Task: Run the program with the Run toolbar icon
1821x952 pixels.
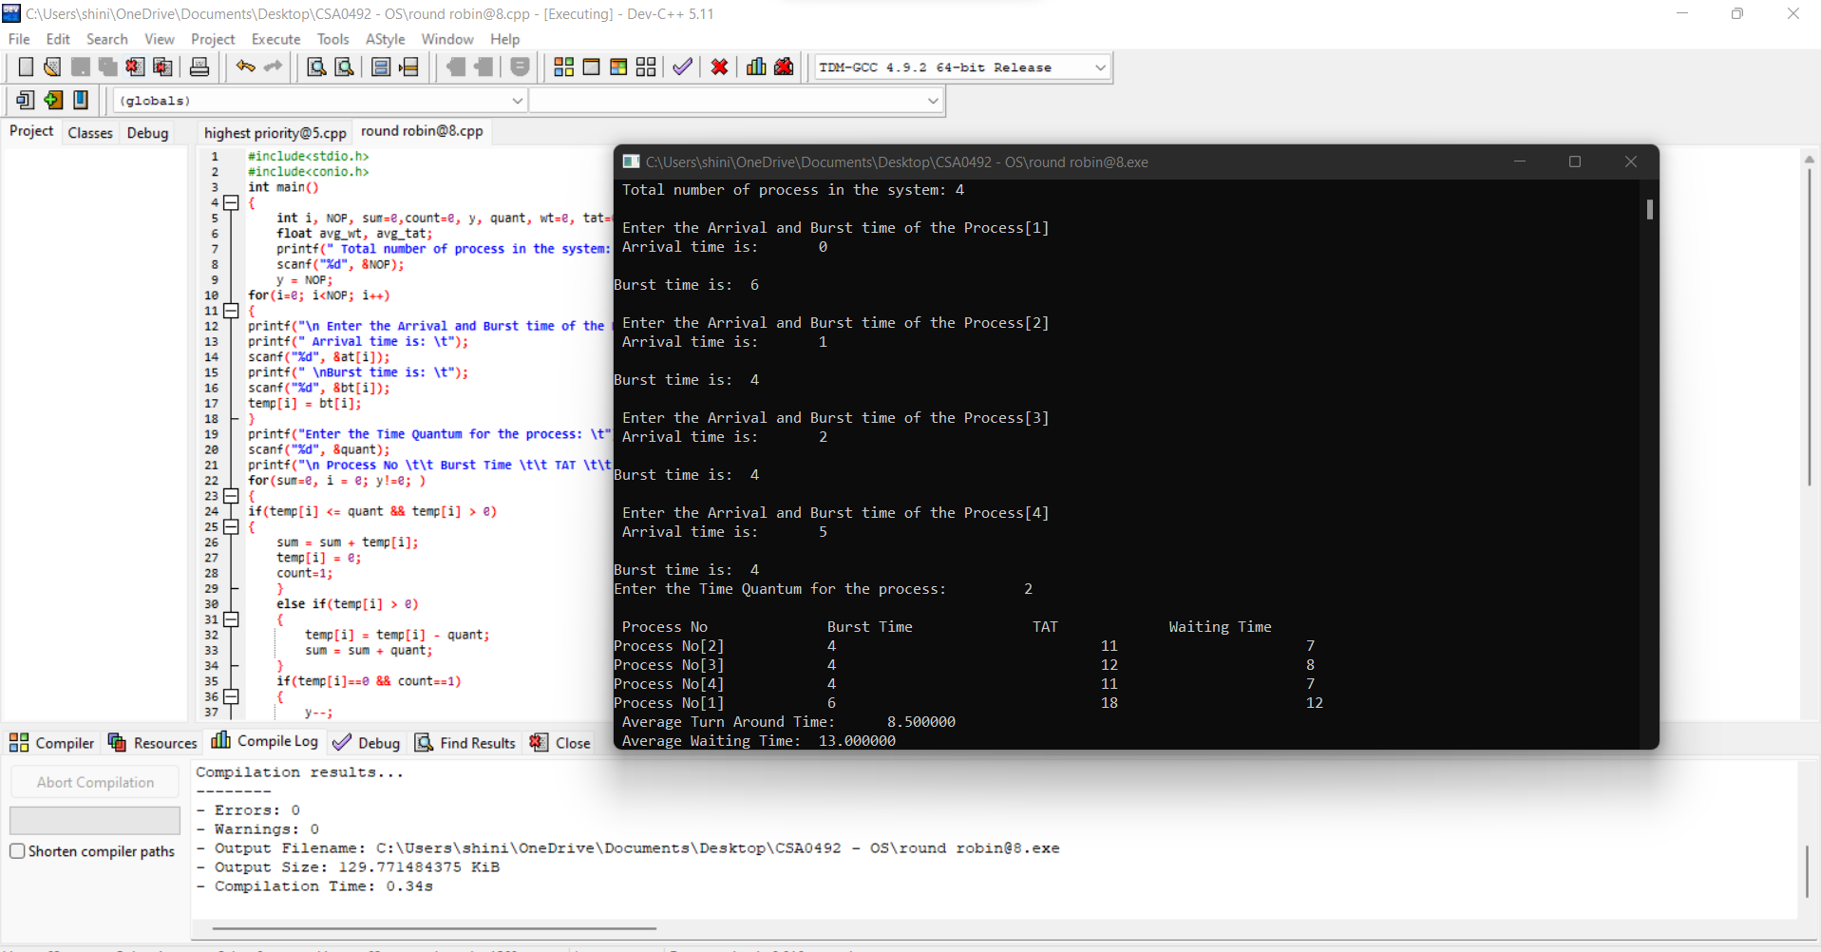Action: (592, 67)
